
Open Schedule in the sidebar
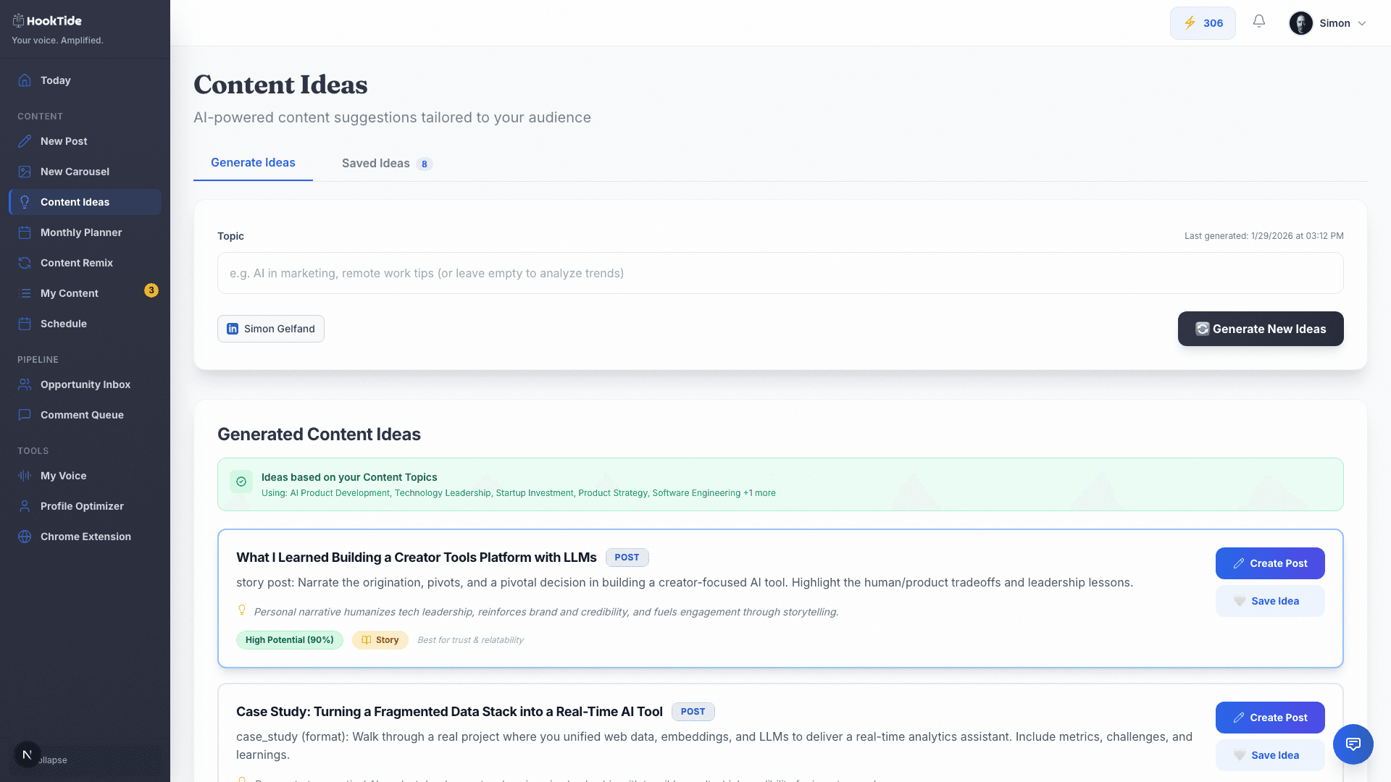tap(85, 324)
